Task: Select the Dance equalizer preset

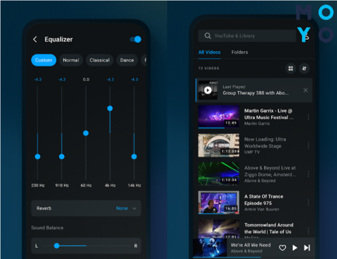Action: click(127, 60)
